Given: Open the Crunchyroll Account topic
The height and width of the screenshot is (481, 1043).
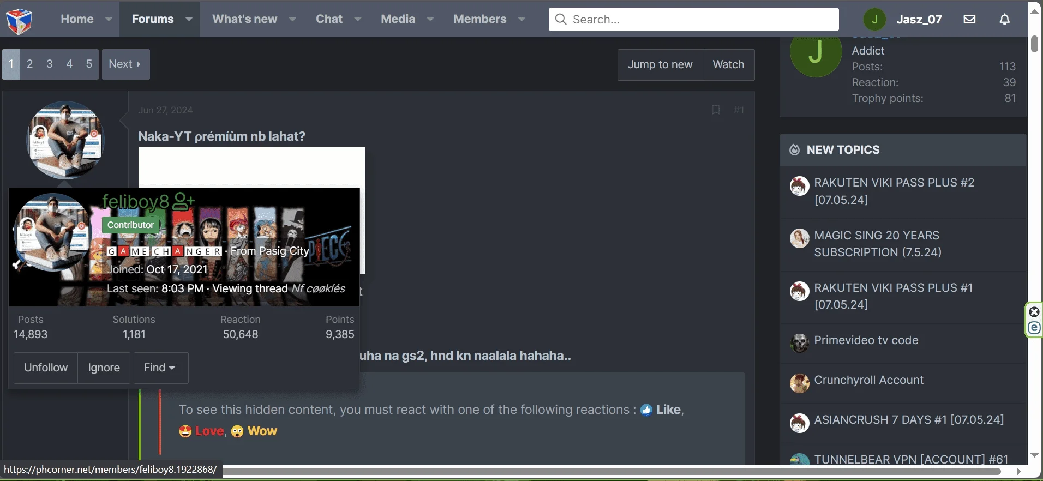Looking at the screenshot, I should [x=869, y=380].
